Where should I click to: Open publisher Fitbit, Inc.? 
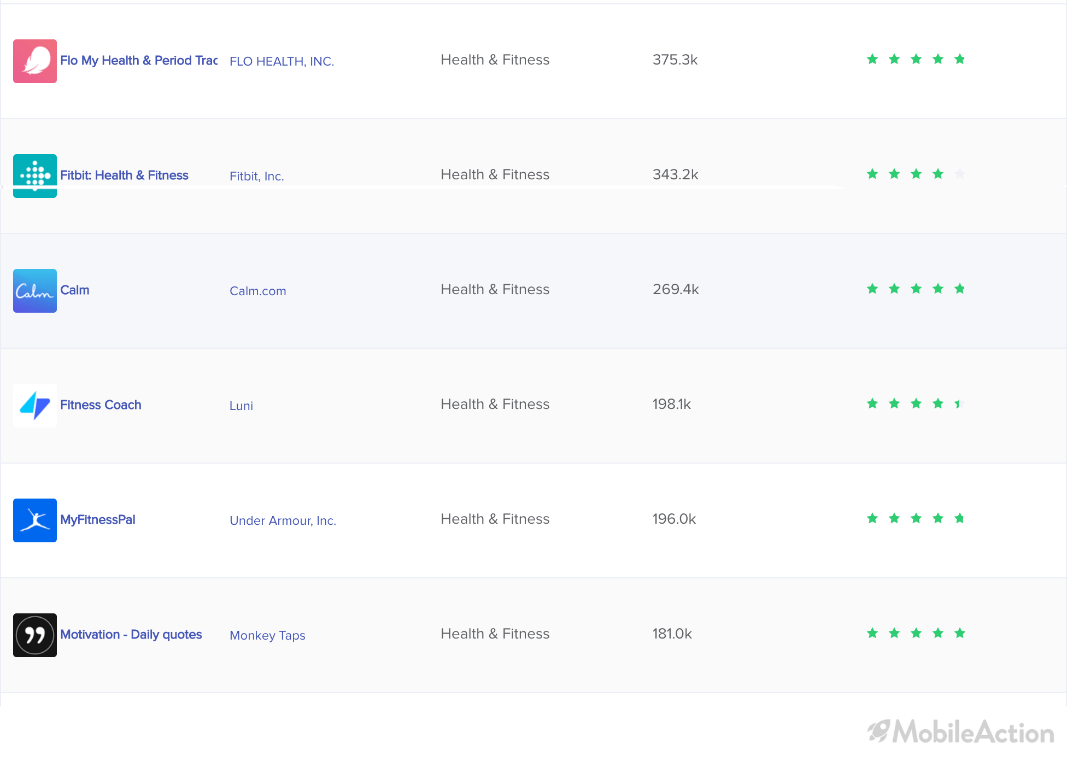pos(257,176)
